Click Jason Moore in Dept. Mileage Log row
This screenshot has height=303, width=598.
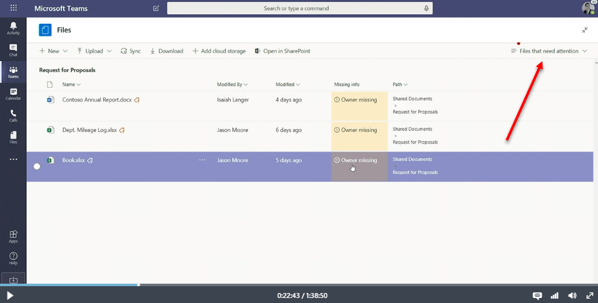[232, 130]
